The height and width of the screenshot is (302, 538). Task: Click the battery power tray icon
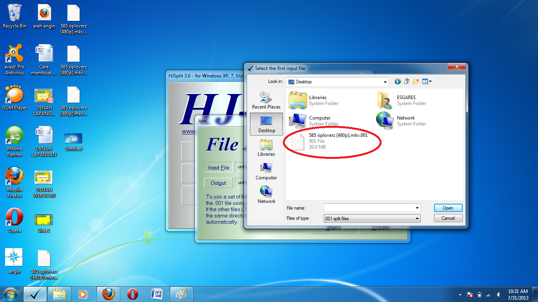point(479,295)
